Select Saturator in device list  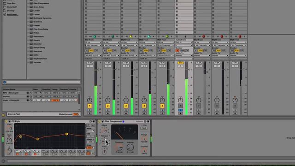[38, 44]
